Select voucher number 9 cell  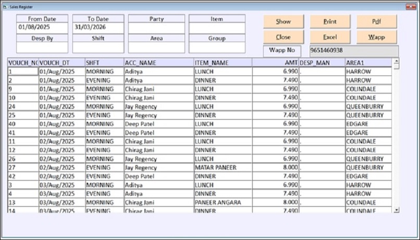pos(23,89)
